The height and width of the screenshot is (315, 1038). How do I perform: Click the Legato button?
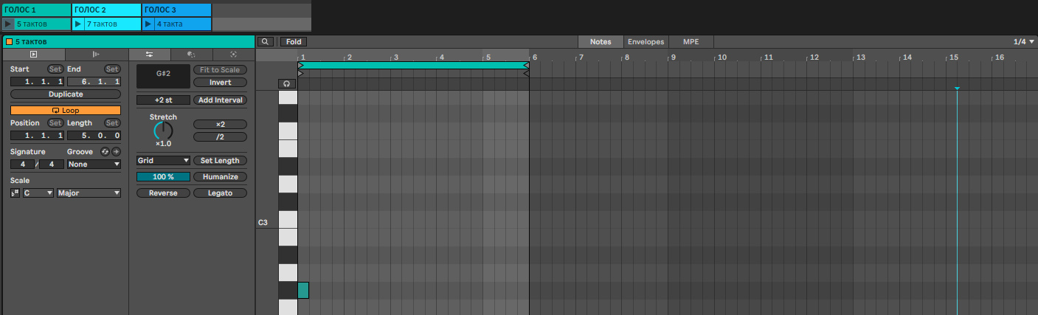click(x=220, y=193)
